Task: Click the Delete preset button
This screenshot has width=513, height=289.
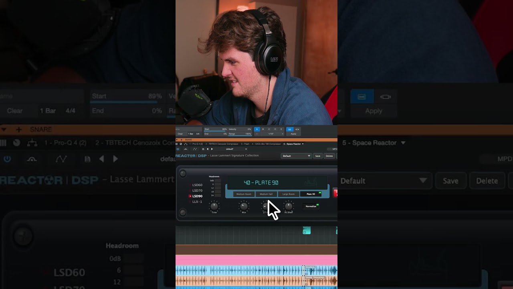Action: (329, 156)
